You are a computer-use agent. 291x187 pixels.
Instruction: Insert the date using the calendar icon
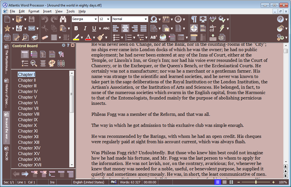(166, 19)
